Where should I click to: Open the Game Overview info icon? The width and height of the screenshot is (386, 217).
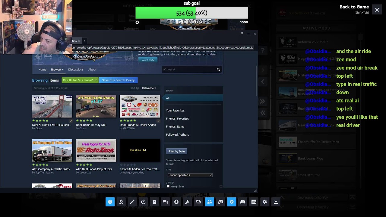tap(110, 202)
